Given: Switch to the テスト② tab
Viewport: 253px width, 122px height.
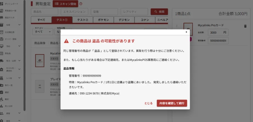Looking at the screenshot, I should pyautogui.click(x=83, y=20).
